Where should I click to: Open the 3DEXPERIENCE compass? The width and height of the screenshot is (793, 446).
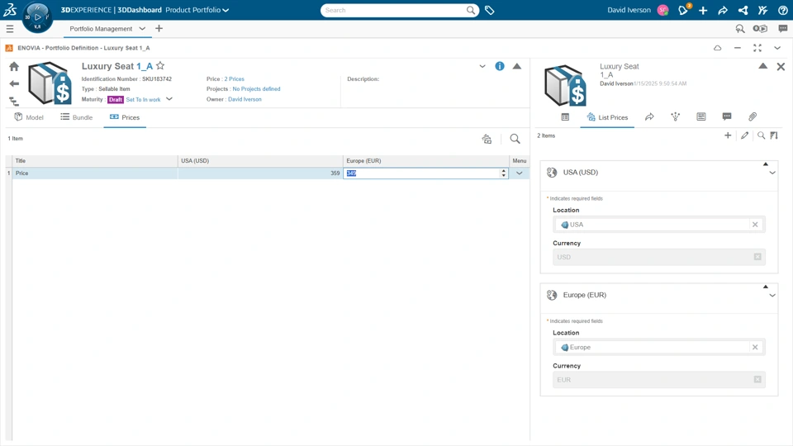point(37,17)
